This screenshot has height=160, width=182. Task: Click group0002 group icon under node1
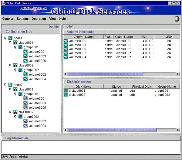(x=20, y=70)
